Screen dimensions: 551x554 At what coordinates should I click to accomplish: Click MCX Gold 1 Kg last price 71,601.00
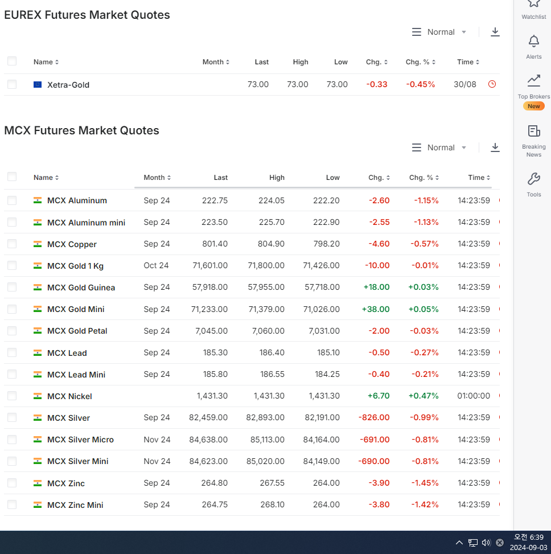pyautogui.click(x=210, y=265)
